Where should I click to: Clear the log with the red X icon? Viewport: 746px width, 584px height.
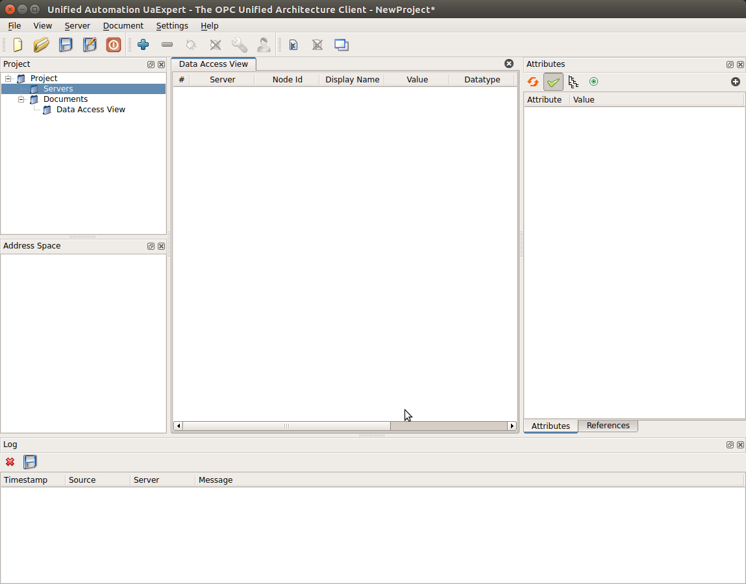[x=10, y=462]
